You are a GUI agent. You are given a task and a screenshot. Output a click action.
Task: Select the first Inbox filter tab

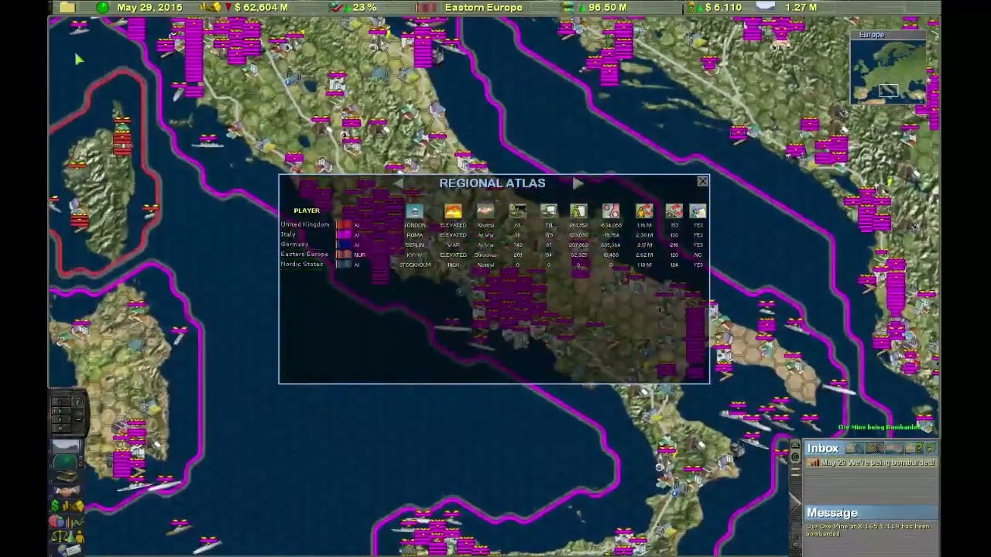pyautogui.click(x=855, y=448)
